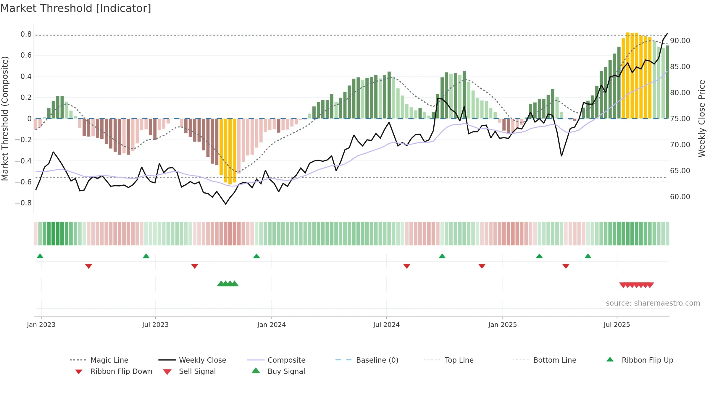Click the green flip-up triangle just before Jul 2023
Image resolution: width=710 pixels, height=399 pixels.
(146, 256)
